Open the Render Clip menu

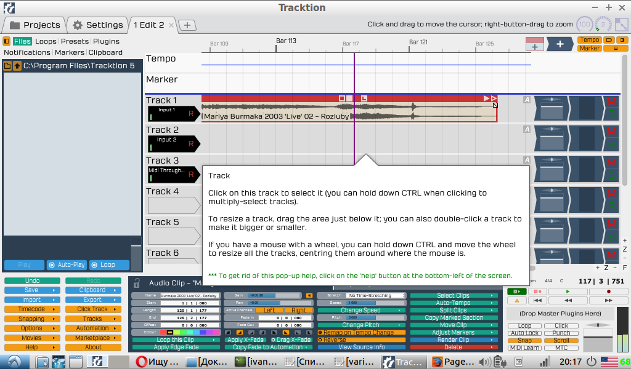click(x=454, y=339)
